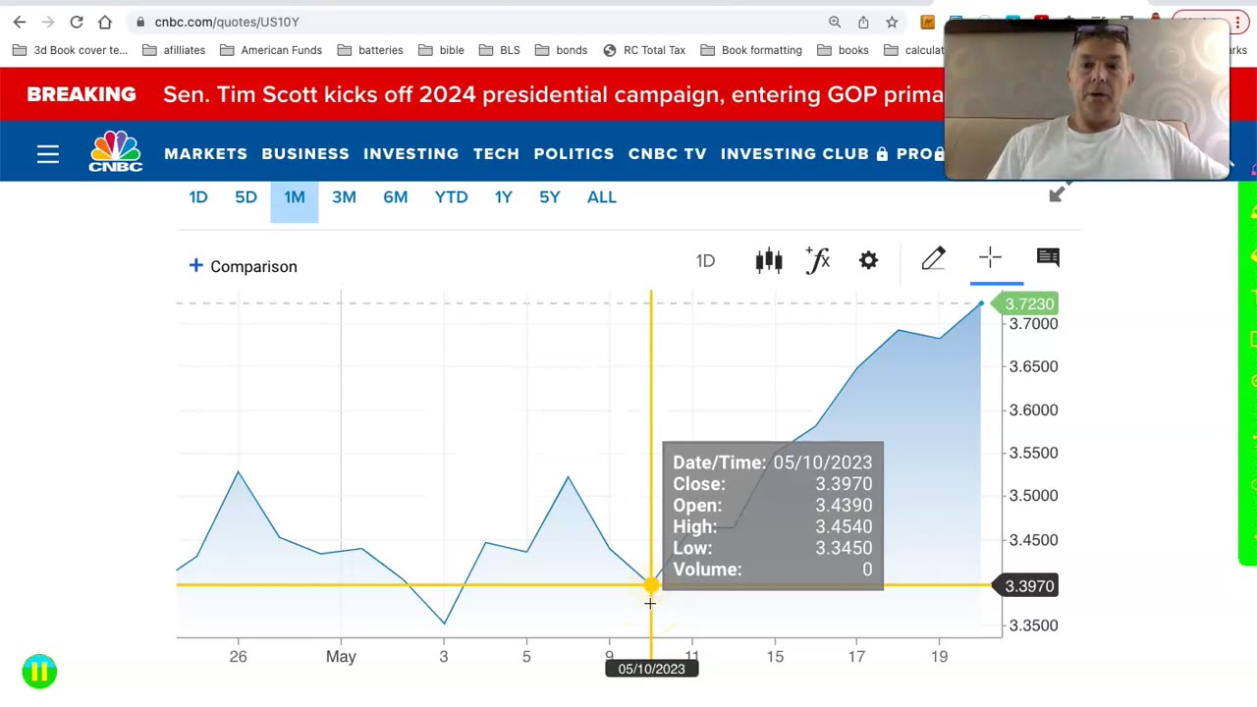Select the 3M time range
Viewport: 1257px width, 707px height.
[x=344, y=197]
